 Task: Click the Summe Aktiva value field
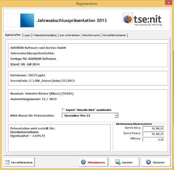(153, 128)
